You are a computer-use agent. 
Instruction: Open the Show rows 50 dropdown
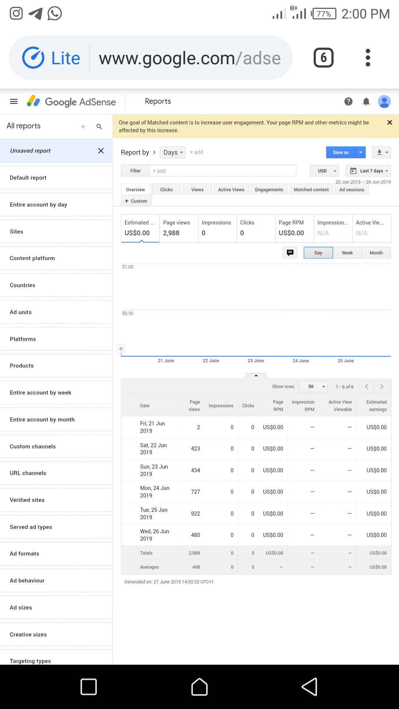(x=313, y=387)
